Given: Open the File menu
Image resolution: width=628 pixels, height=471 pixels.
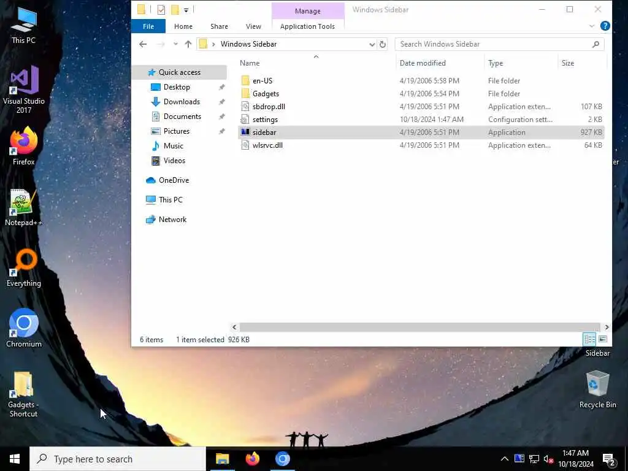Looking at the screenshot, I should tap(148, 26).
